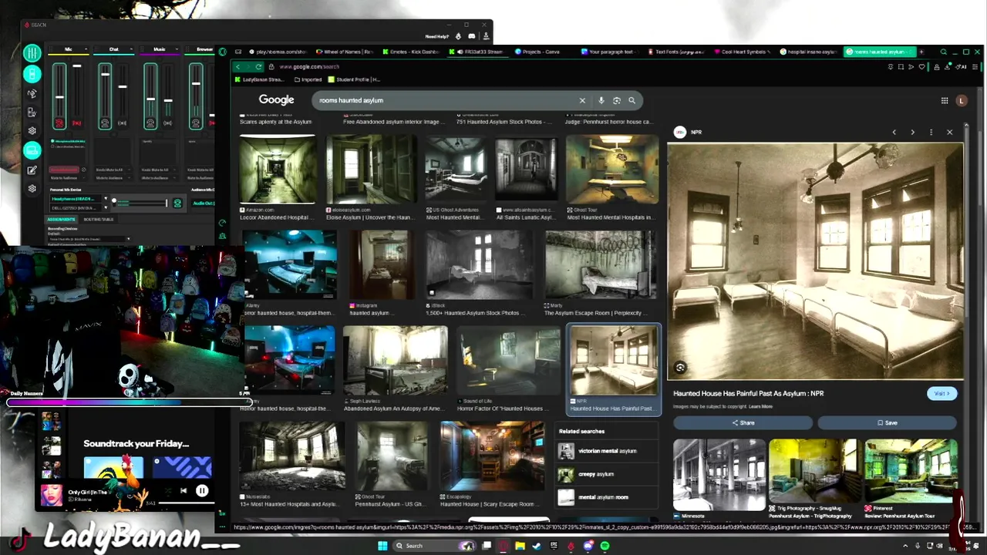Open the mixer view in BEACN sidebar
The image size is (987, 555).
(32, 52)
